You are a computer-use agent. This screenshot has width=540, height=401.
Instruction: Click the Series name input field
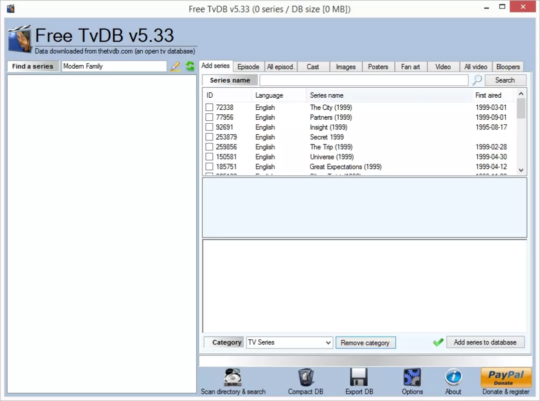[364, 80]
